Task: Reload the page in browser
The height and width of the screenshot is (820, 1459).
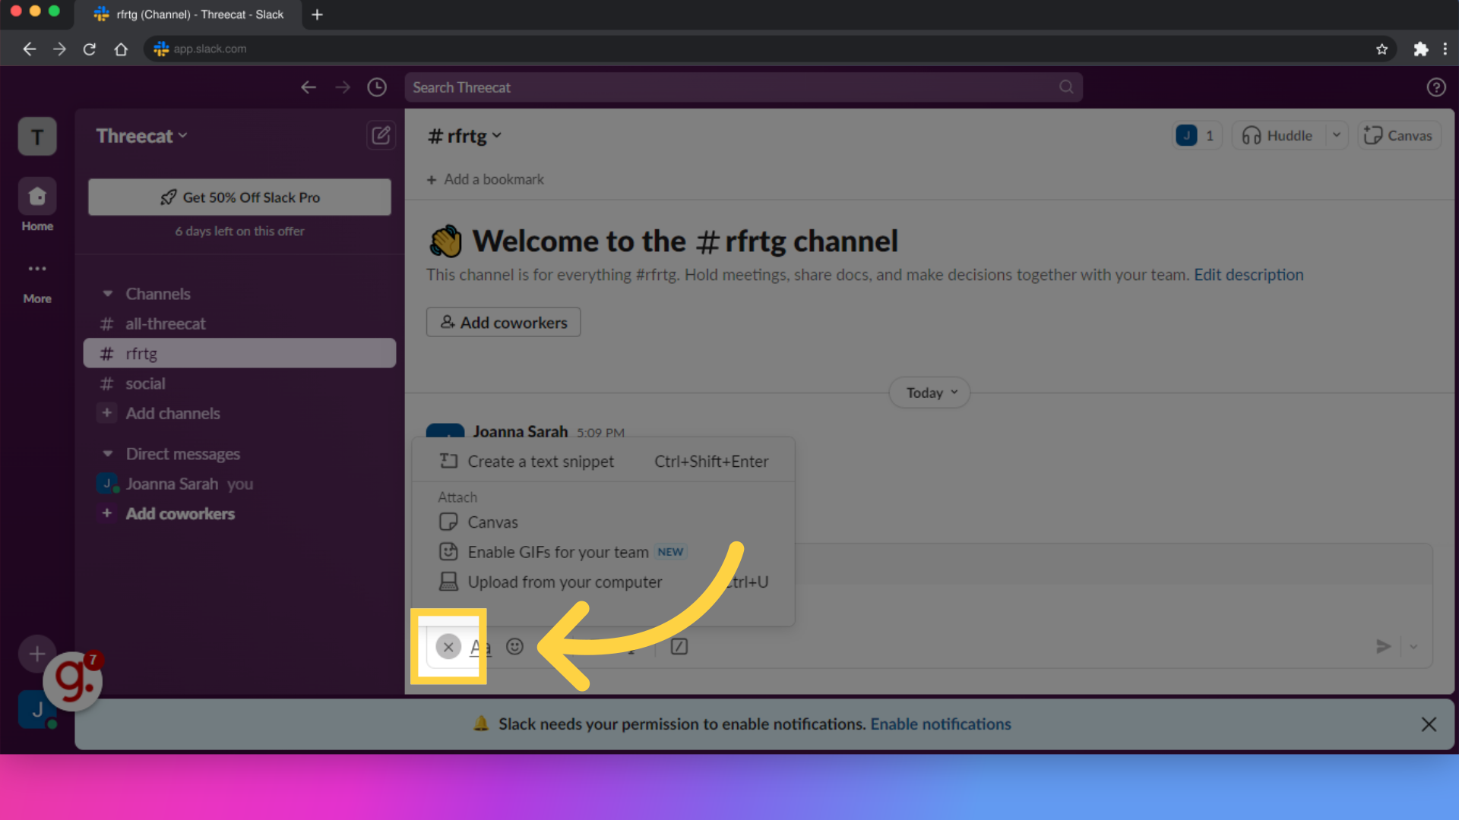Action: [x=90, y=49]
